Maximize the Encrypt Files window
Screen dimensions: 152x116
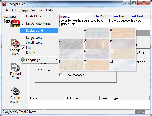pyautogui.click(x=134, y=3)
